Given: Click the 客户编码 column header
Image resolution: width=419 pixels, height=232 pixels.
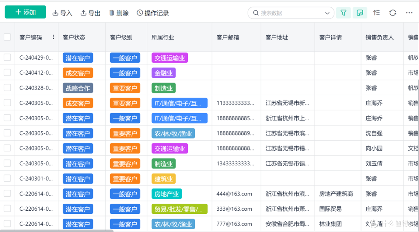Looking at the screenshot, I should click(x=31, y=37).
